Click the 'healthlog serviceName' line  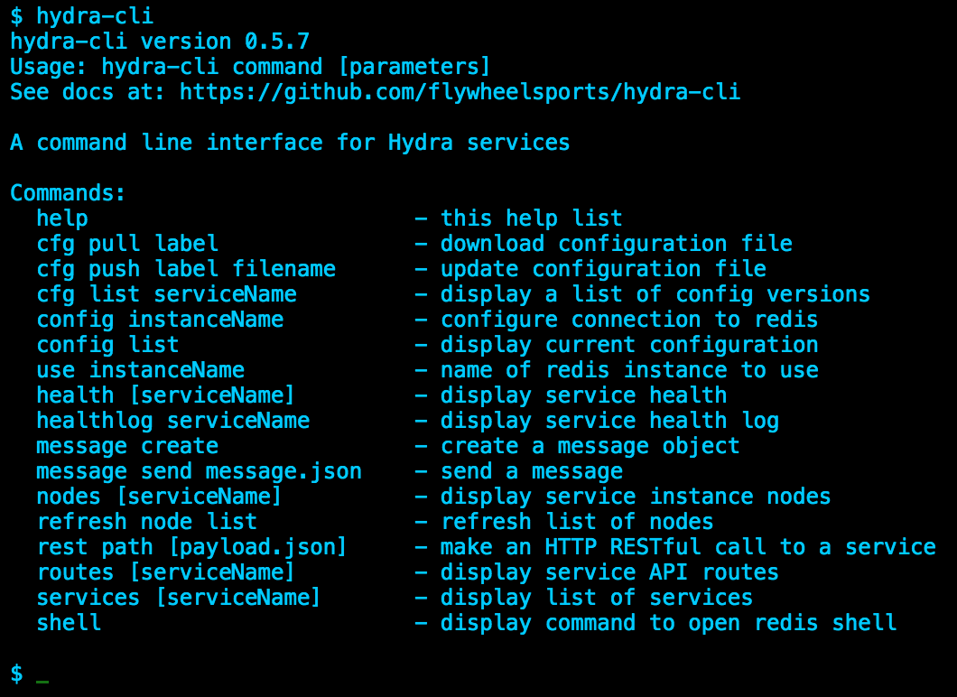pos(172,420)
